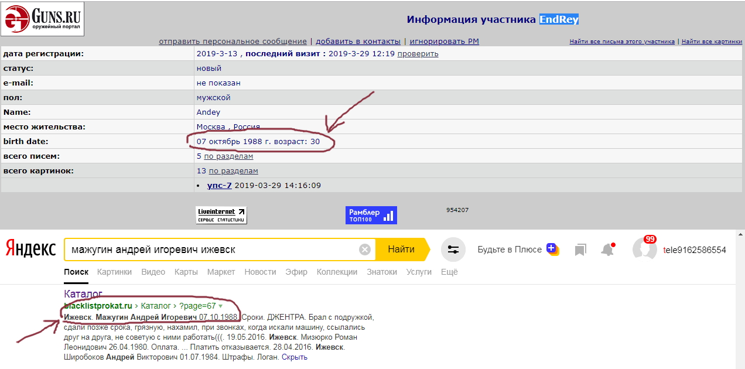Screen dimensions: 745x369
Task: Click the registration date 2019-3-13
Action: point(216,54)
